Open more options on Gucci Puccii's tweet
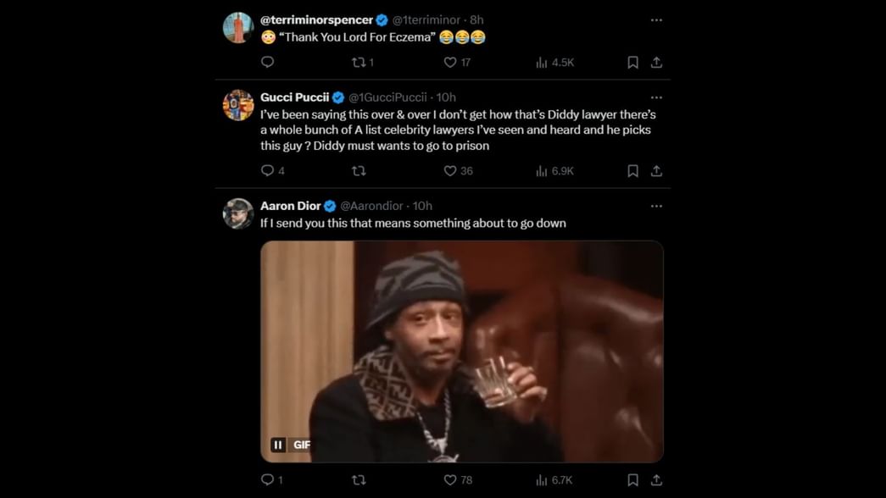 pyautogui.click(x=656, y=97)
